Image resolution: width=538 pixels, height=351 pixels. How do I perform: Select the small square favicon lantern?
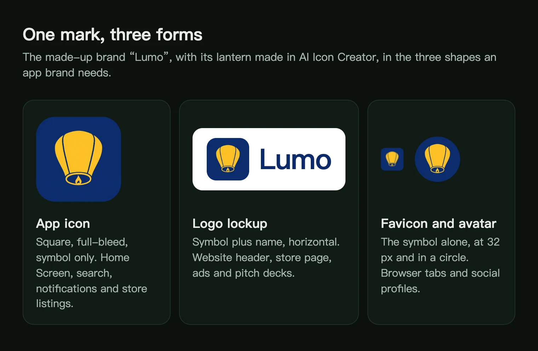coord(392,159)
